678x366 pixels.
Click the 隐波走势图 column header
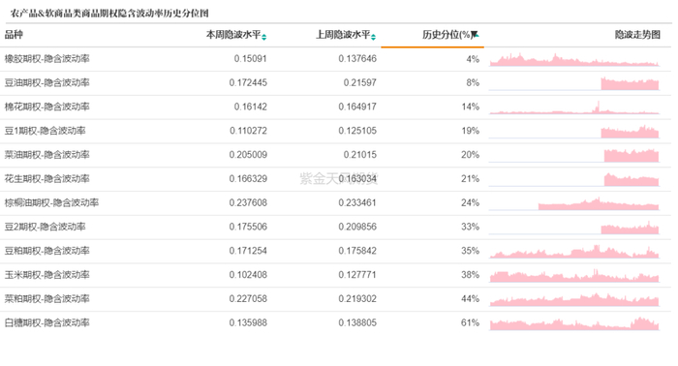637,35
